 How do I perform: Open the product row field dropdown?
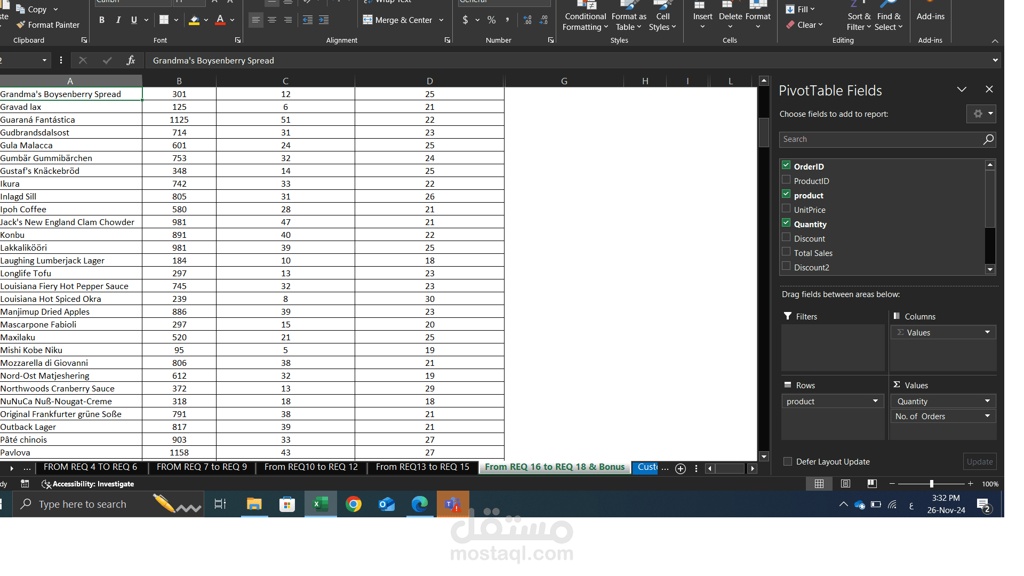pyautogui.click(x=875, y=401)
